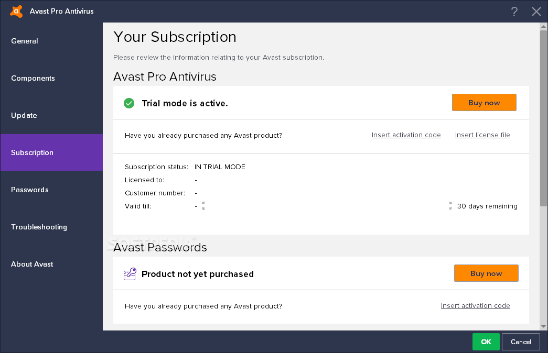Click the scrollbar up arrow
The image size is (548, 353).
(x=543, y=27)
